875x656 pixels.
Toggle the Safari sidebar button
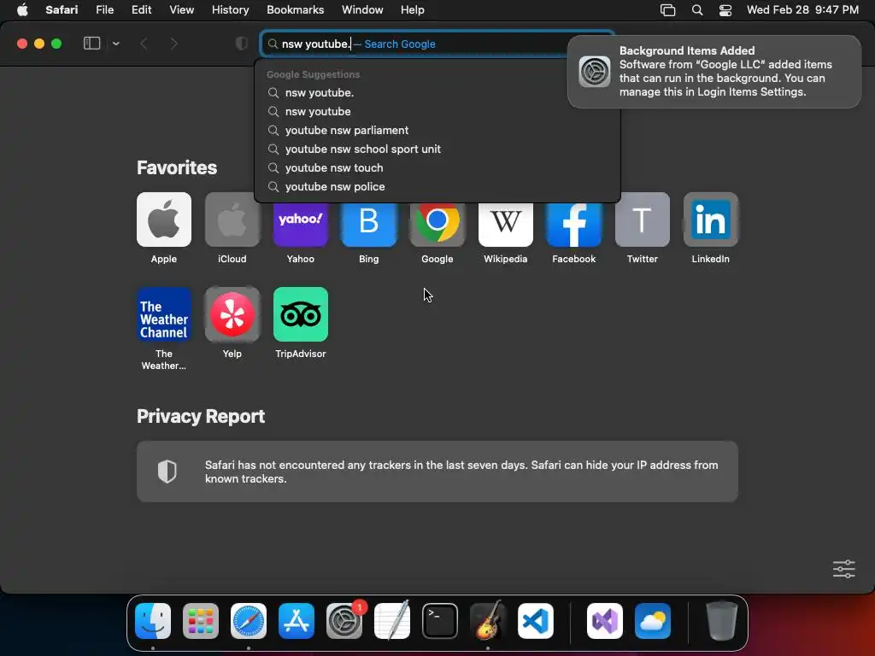(x=91, y=44)
